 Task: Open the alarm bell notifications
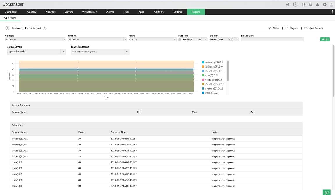[318, 4]
